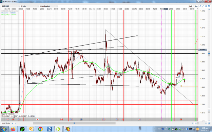Open Firefox from the taskbar
Screen dimensions: 212x132
(13, 129)
